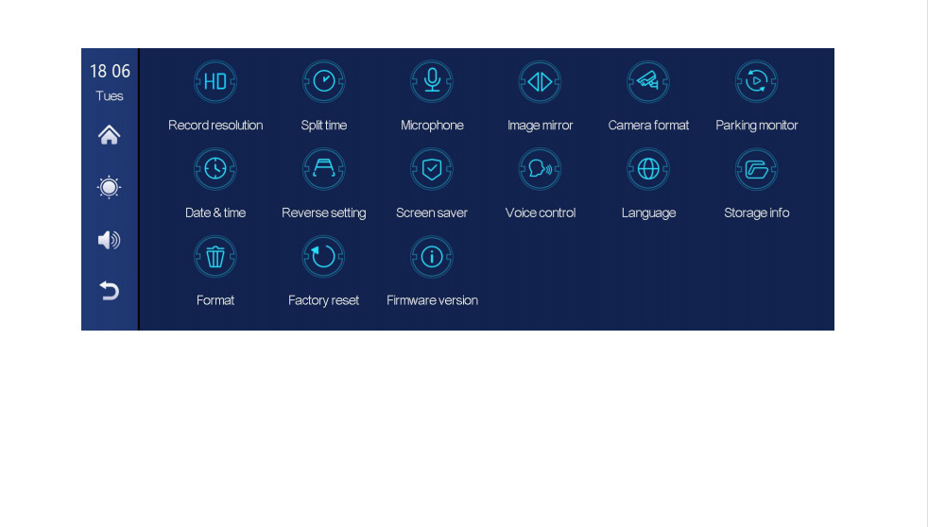Tap the Microphone settings icon
The height and width of the screenshot is (527, 928).
click(432, 82)
